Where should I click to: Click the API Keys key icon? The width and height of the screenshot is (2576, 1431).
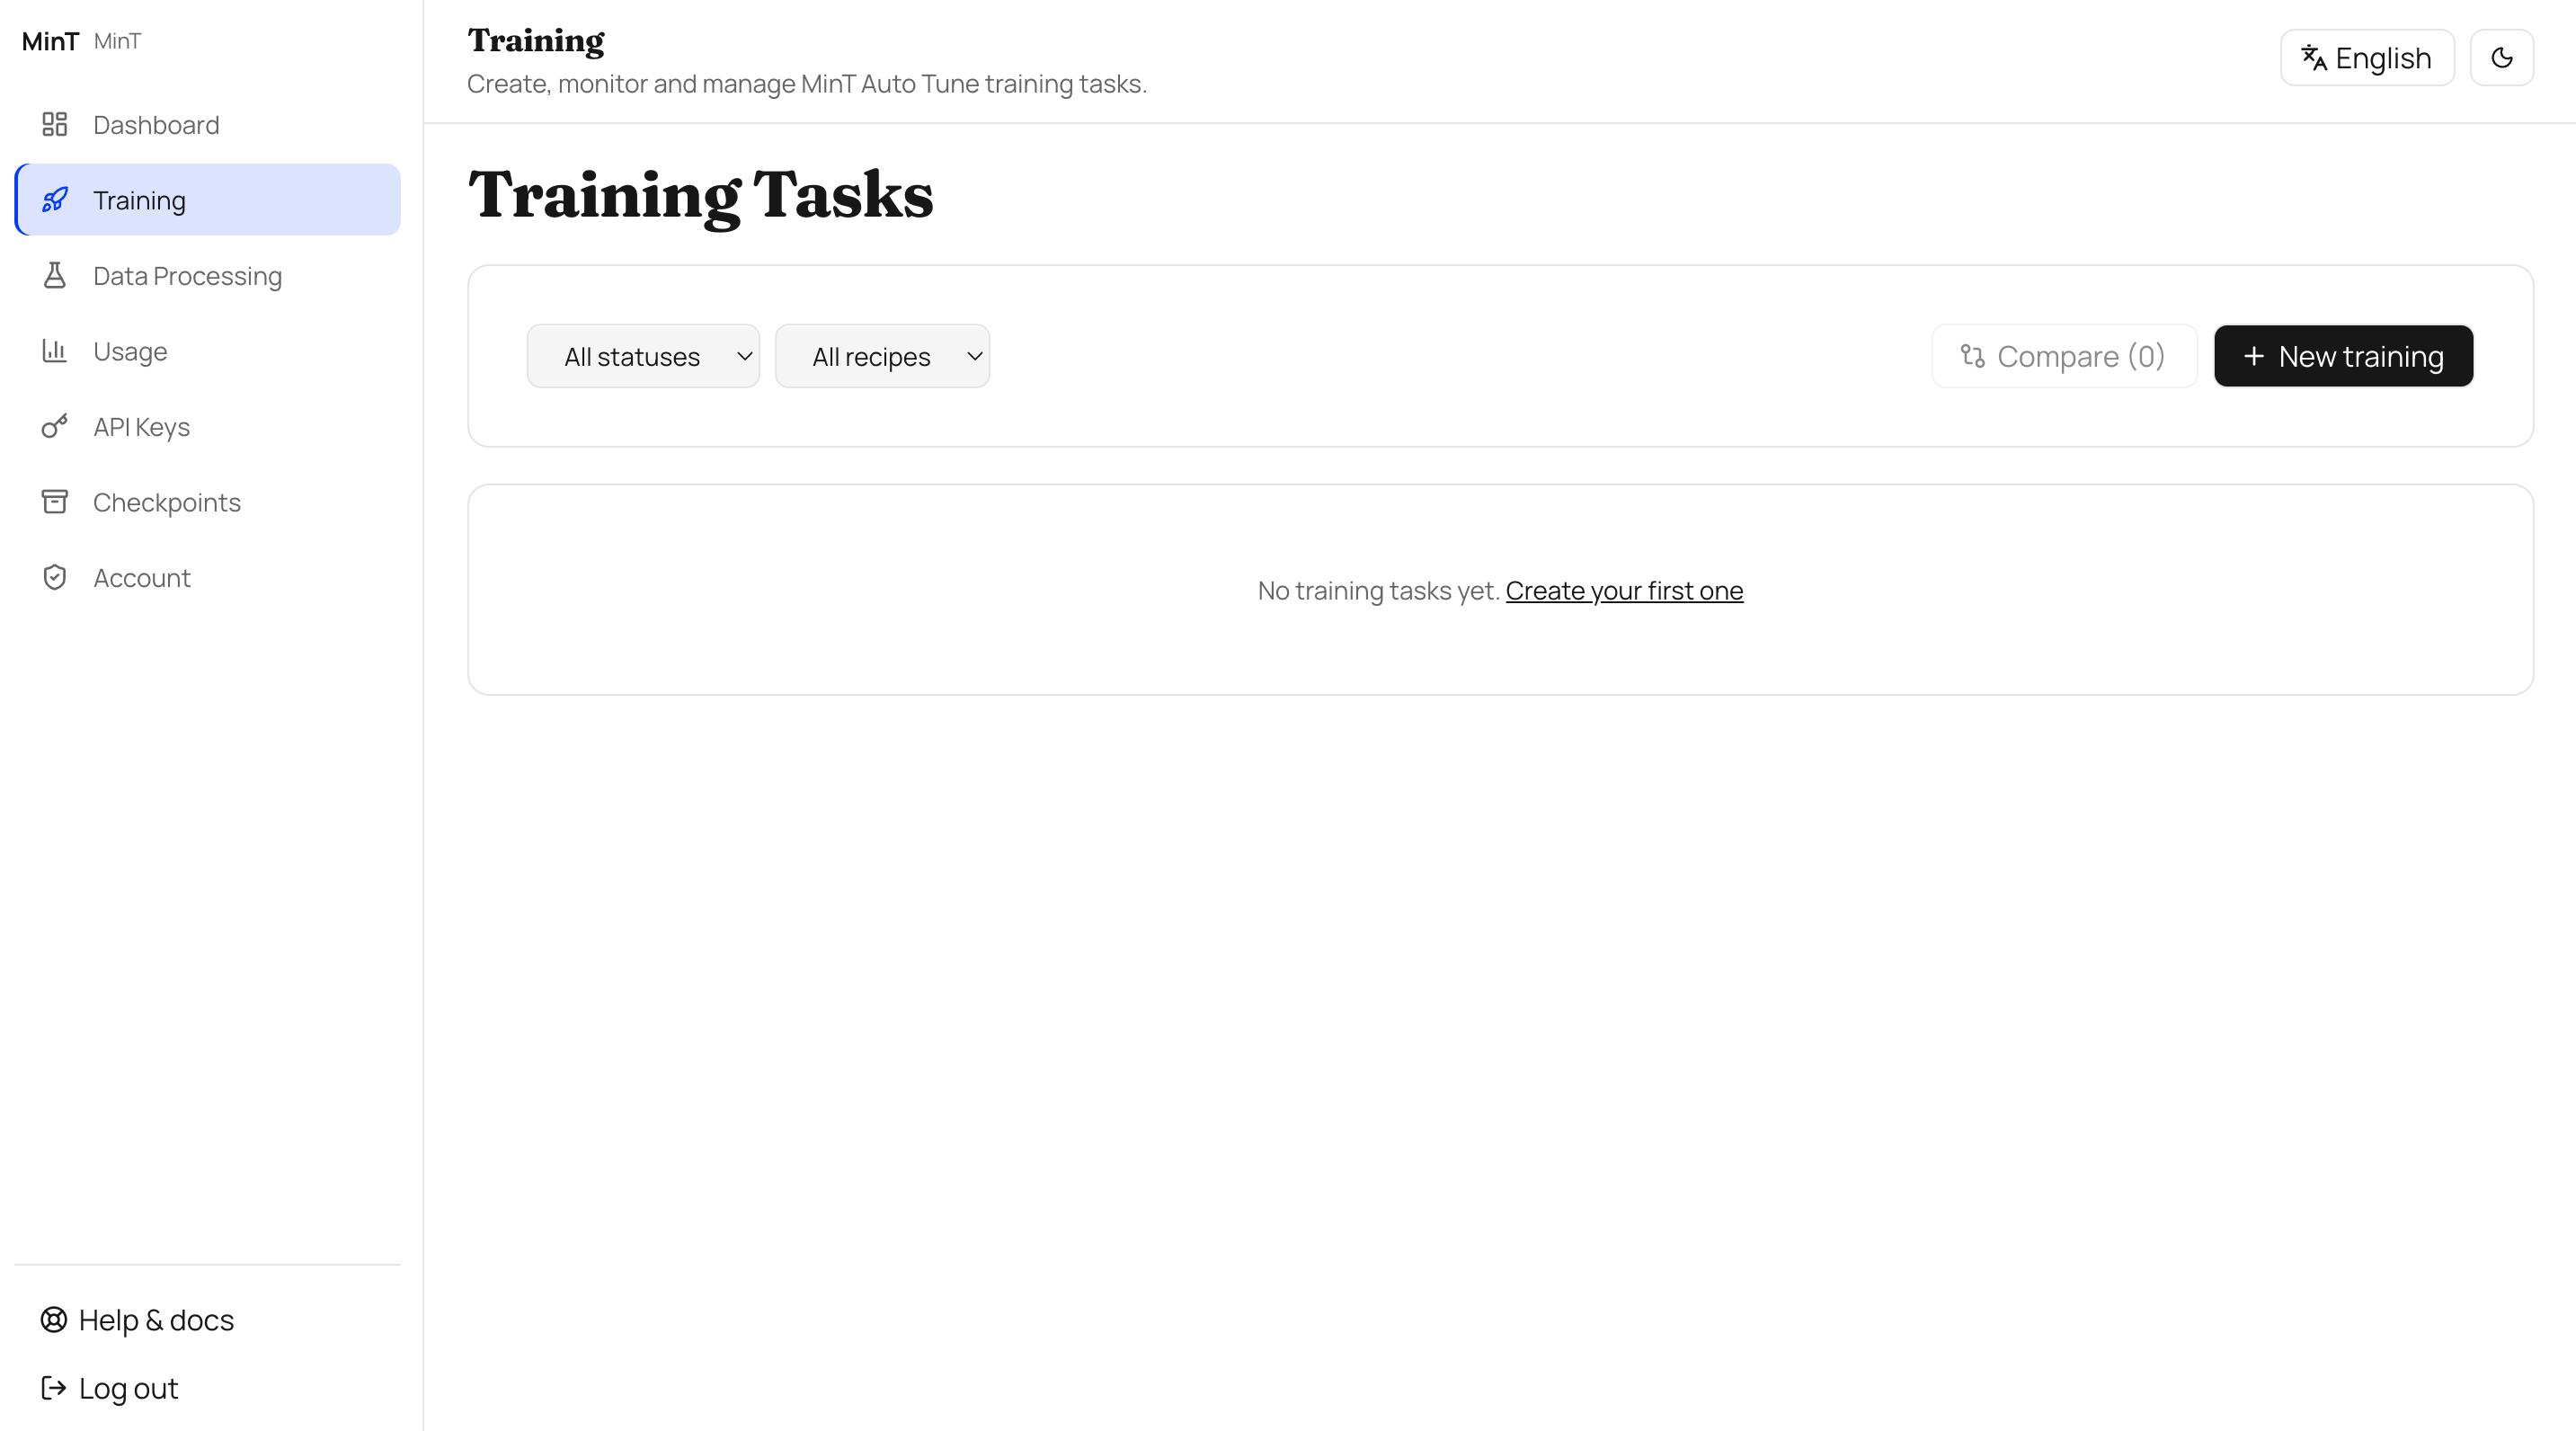click(x=55, y=426)
